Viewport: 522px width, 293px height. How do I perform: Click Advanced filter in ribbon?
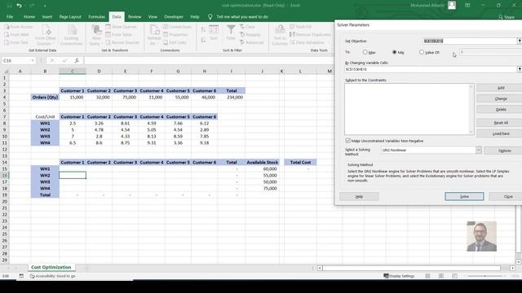252,42
